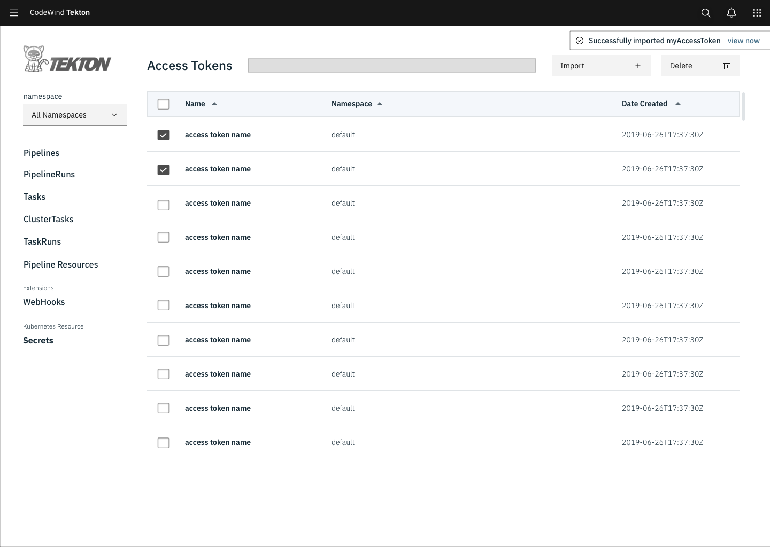Open notifications via the bell icon
This screenshot has height=547, width=770.
[x=731, y=12]
